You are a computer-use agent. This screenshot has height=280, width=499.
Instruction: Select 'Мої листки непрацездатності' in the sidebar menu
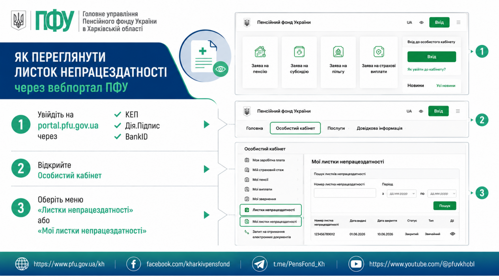coord(271,222)
